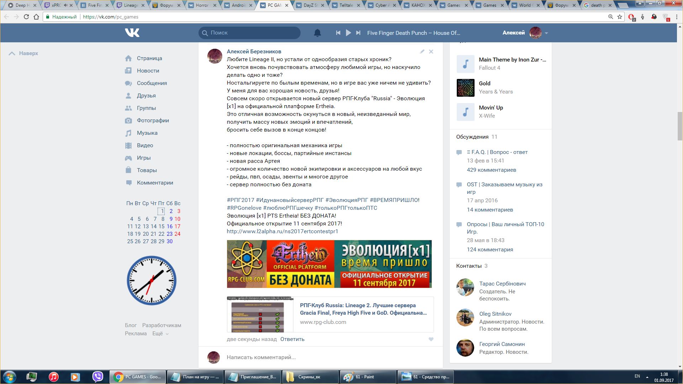
Task: Open contact Oleg Sitnikov
Action: pos(495,314)
